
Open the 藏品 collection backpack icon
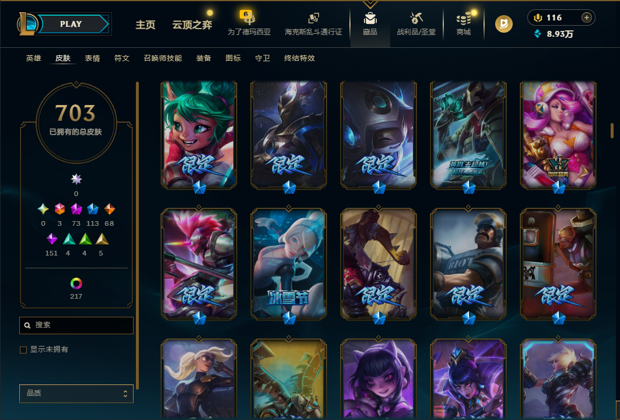[370, 18]
